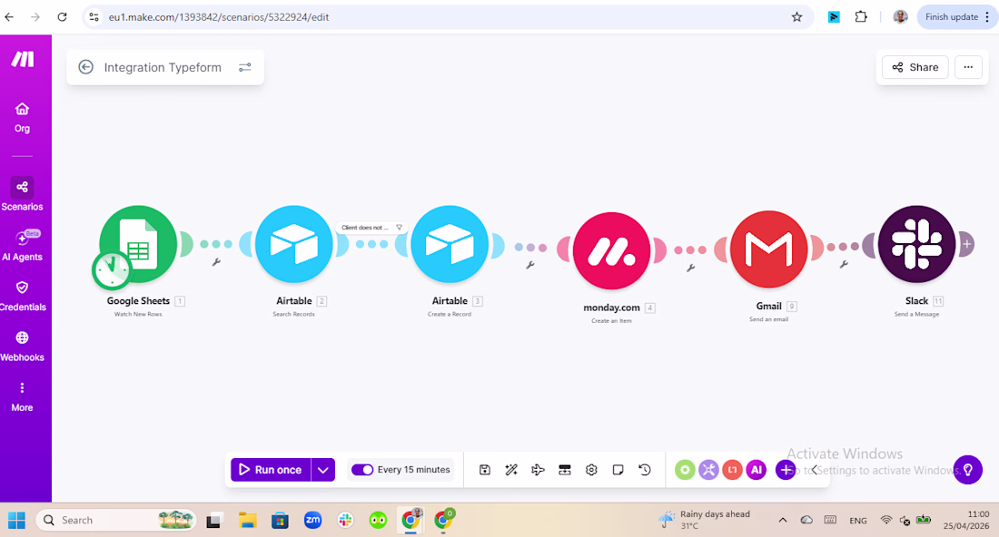Click the taskbar Search box
Screen dimensions: 999x537
115,521
